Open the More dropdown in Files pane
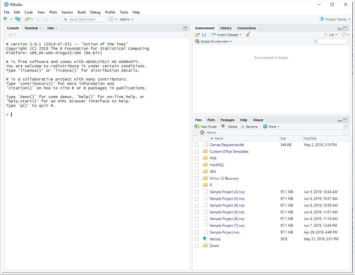Image resolution: width=355 pixels, height=275 pixels. coord(271,126)
